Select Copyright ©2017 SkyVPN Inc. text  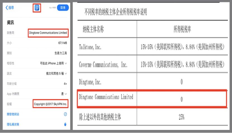click(50, 104)
